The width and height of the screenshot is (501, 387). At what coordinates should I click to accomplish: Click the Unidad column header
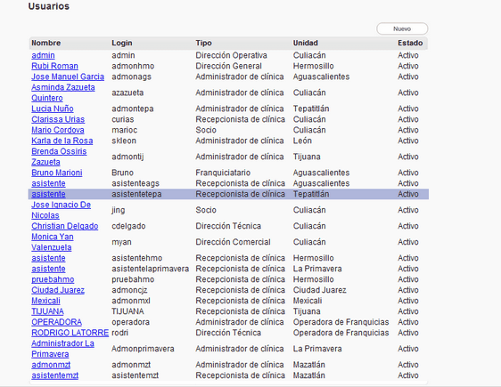tap(306, 43)
